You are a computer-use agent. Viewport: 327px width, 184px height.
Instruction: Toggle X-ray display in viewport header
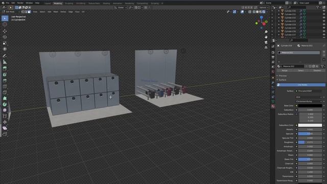pyautogui.click(x=250, y=12)
